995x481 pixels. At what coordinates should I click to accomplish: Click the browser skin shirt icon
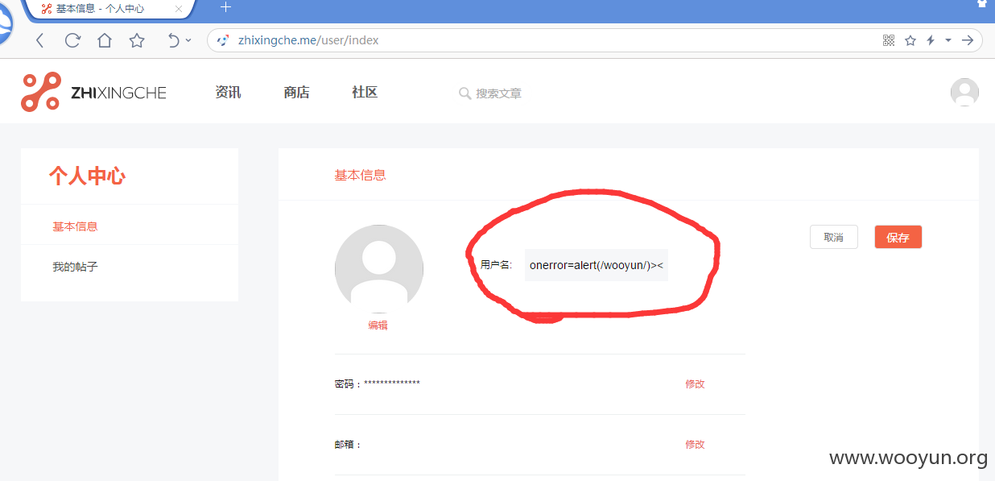[981, 3]
